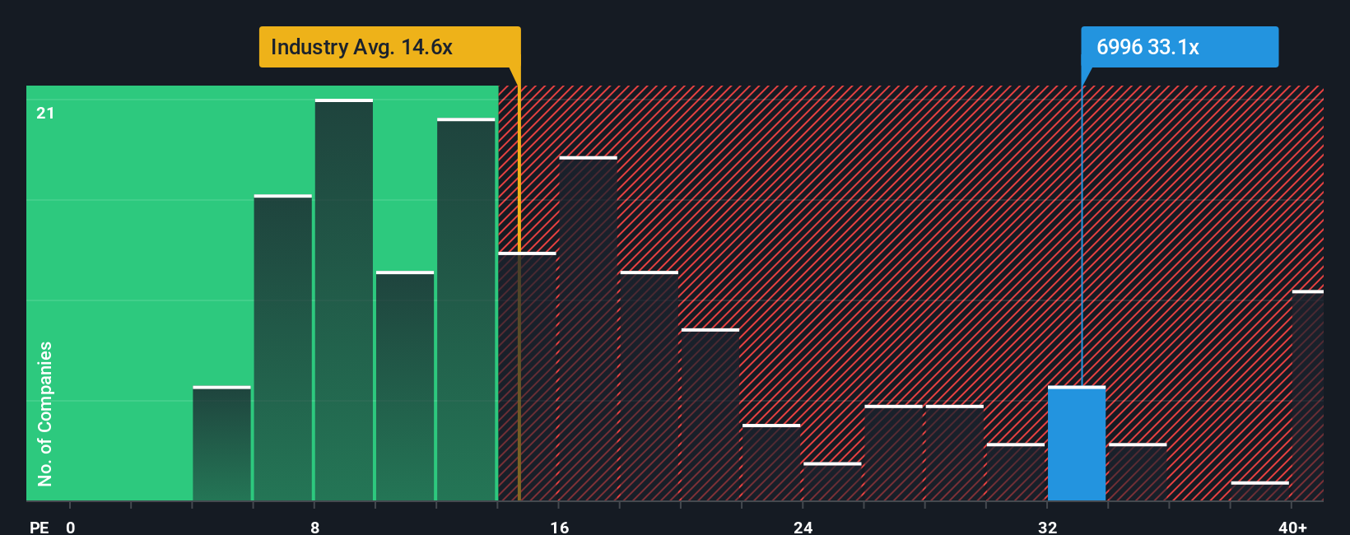Click the tallest bar labeled 21

pos(344,300)
